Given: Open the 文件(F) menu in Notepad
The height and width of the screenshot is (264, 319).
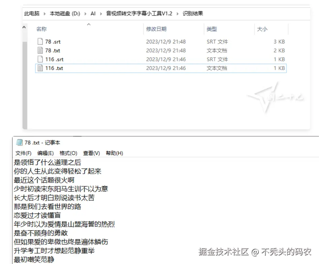Looking at the screenshot, I should [x=24, y=153].
